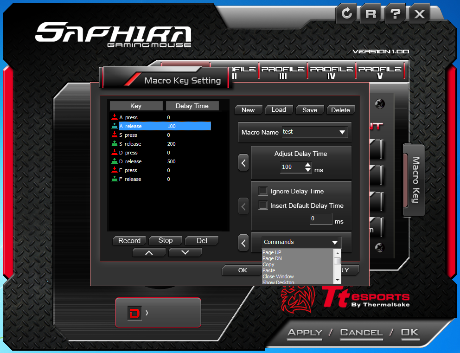Open help with the question mark icon
The image size is (460, 353).
(x=395, y=13)
